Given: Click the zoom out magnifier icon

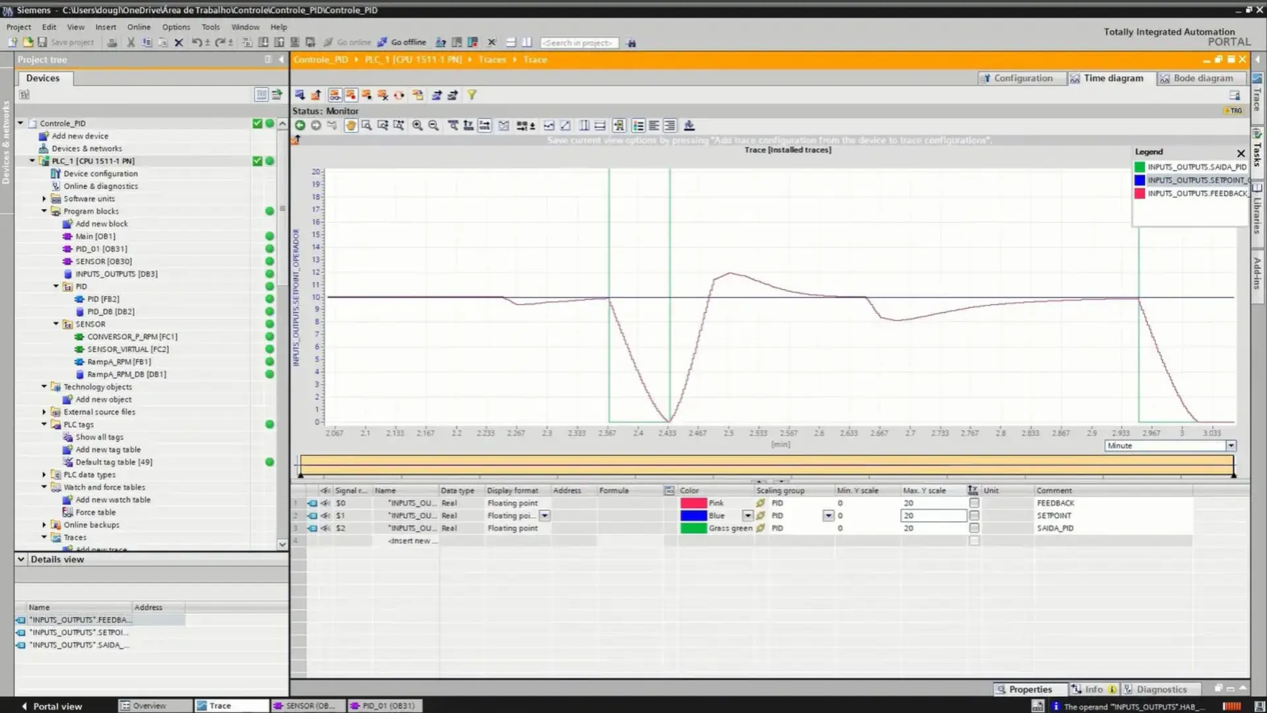Looking at the screenshot, I should pyautogui.click(x=434, y=125).
